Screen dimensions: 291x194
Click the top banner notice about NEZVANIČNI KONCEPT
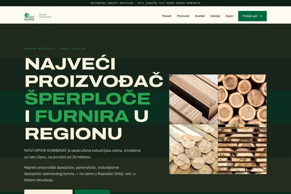click(145, 3)
